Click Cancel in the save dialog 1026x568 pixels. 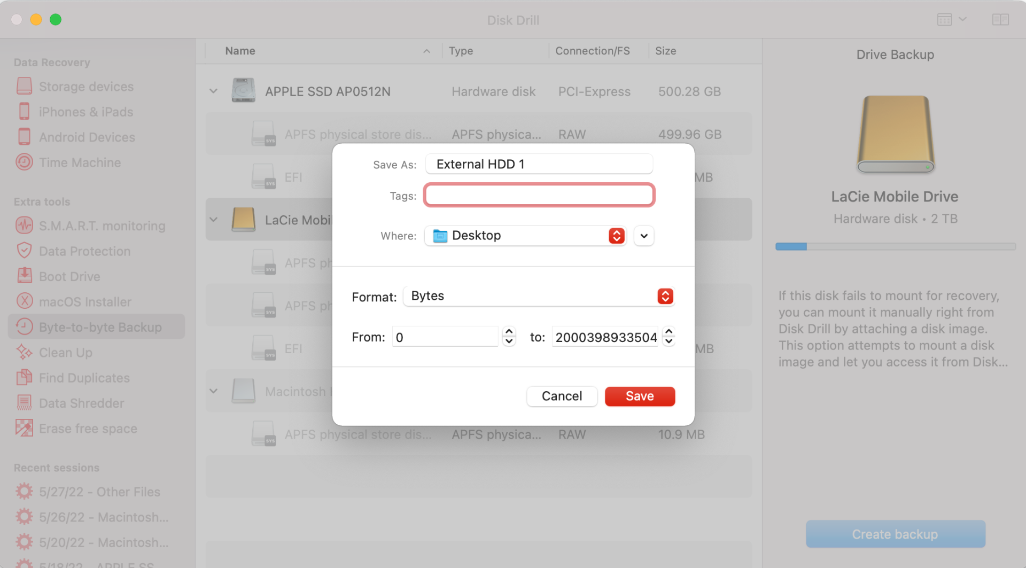pos(562,396)
